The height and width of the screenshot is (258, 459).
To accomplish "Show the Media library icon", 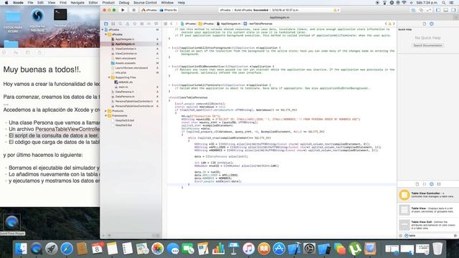I will pyautogui.click(x=439, y=184).
